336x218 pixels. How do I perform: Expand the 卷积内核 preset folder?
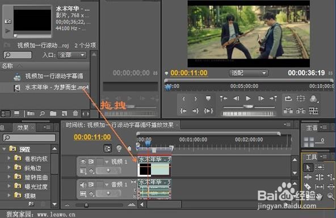click(9, 158)
